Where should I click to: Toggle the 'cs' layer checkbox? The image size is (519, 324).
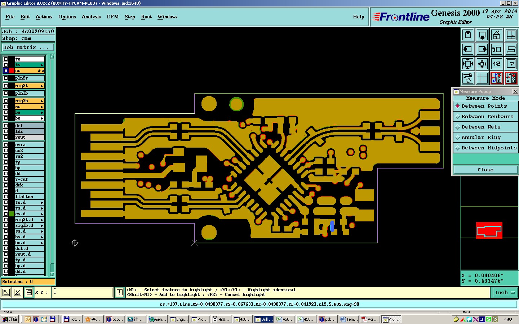click(x=6, y=71)
